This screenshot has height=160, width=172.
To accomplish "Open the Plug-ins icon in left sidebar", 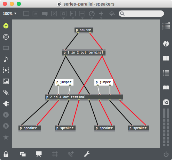I will pyautogui.click(x=6, y=104).
